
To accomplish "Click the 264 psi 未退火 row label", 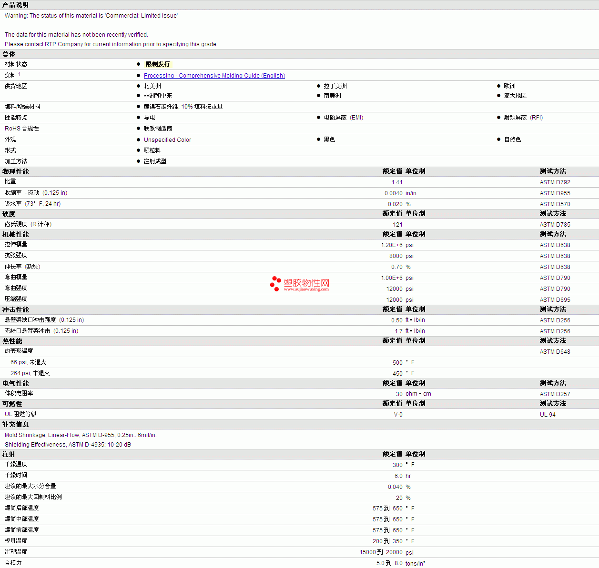I will (x=30, y=373).
